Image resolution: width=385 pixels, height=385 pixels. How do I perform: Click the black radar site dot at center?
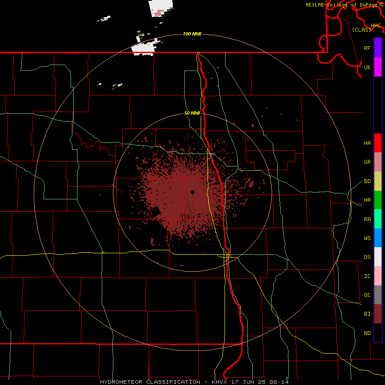[193, 192]
